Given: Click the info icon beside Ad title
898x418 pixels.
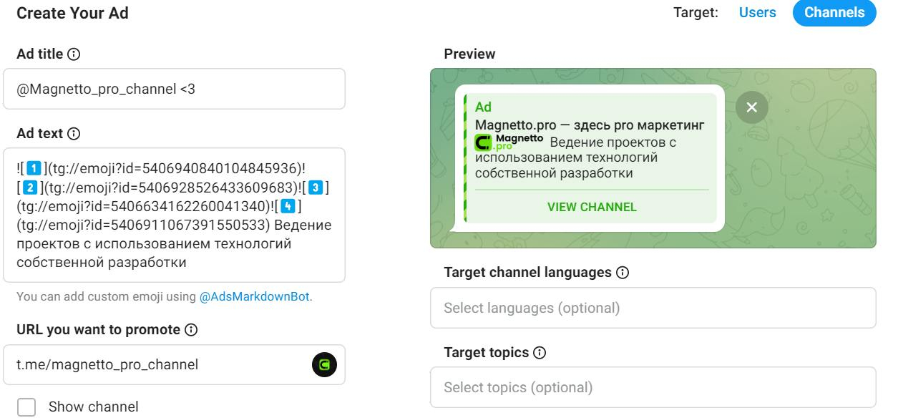Looking at the screenshot, I should click(x=72, y=54).
